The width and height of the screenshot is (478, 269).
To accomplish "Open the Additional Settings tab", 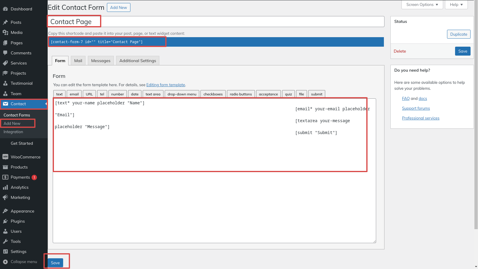I will click(138, 61).
